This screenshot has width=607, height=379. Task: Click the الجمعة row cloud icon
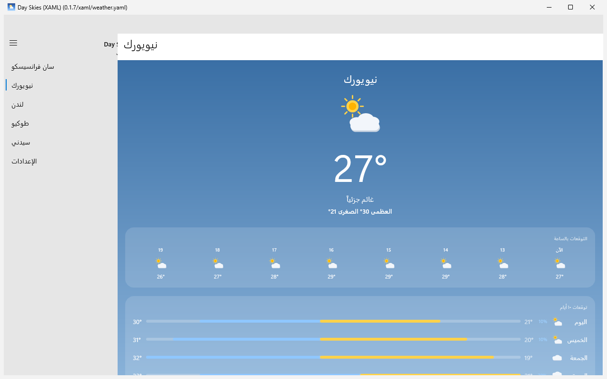coord(557,358)
